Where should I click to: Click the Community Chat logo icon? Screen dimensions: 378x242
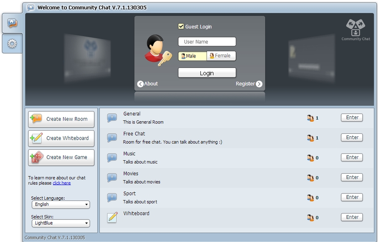coord(355,27)
